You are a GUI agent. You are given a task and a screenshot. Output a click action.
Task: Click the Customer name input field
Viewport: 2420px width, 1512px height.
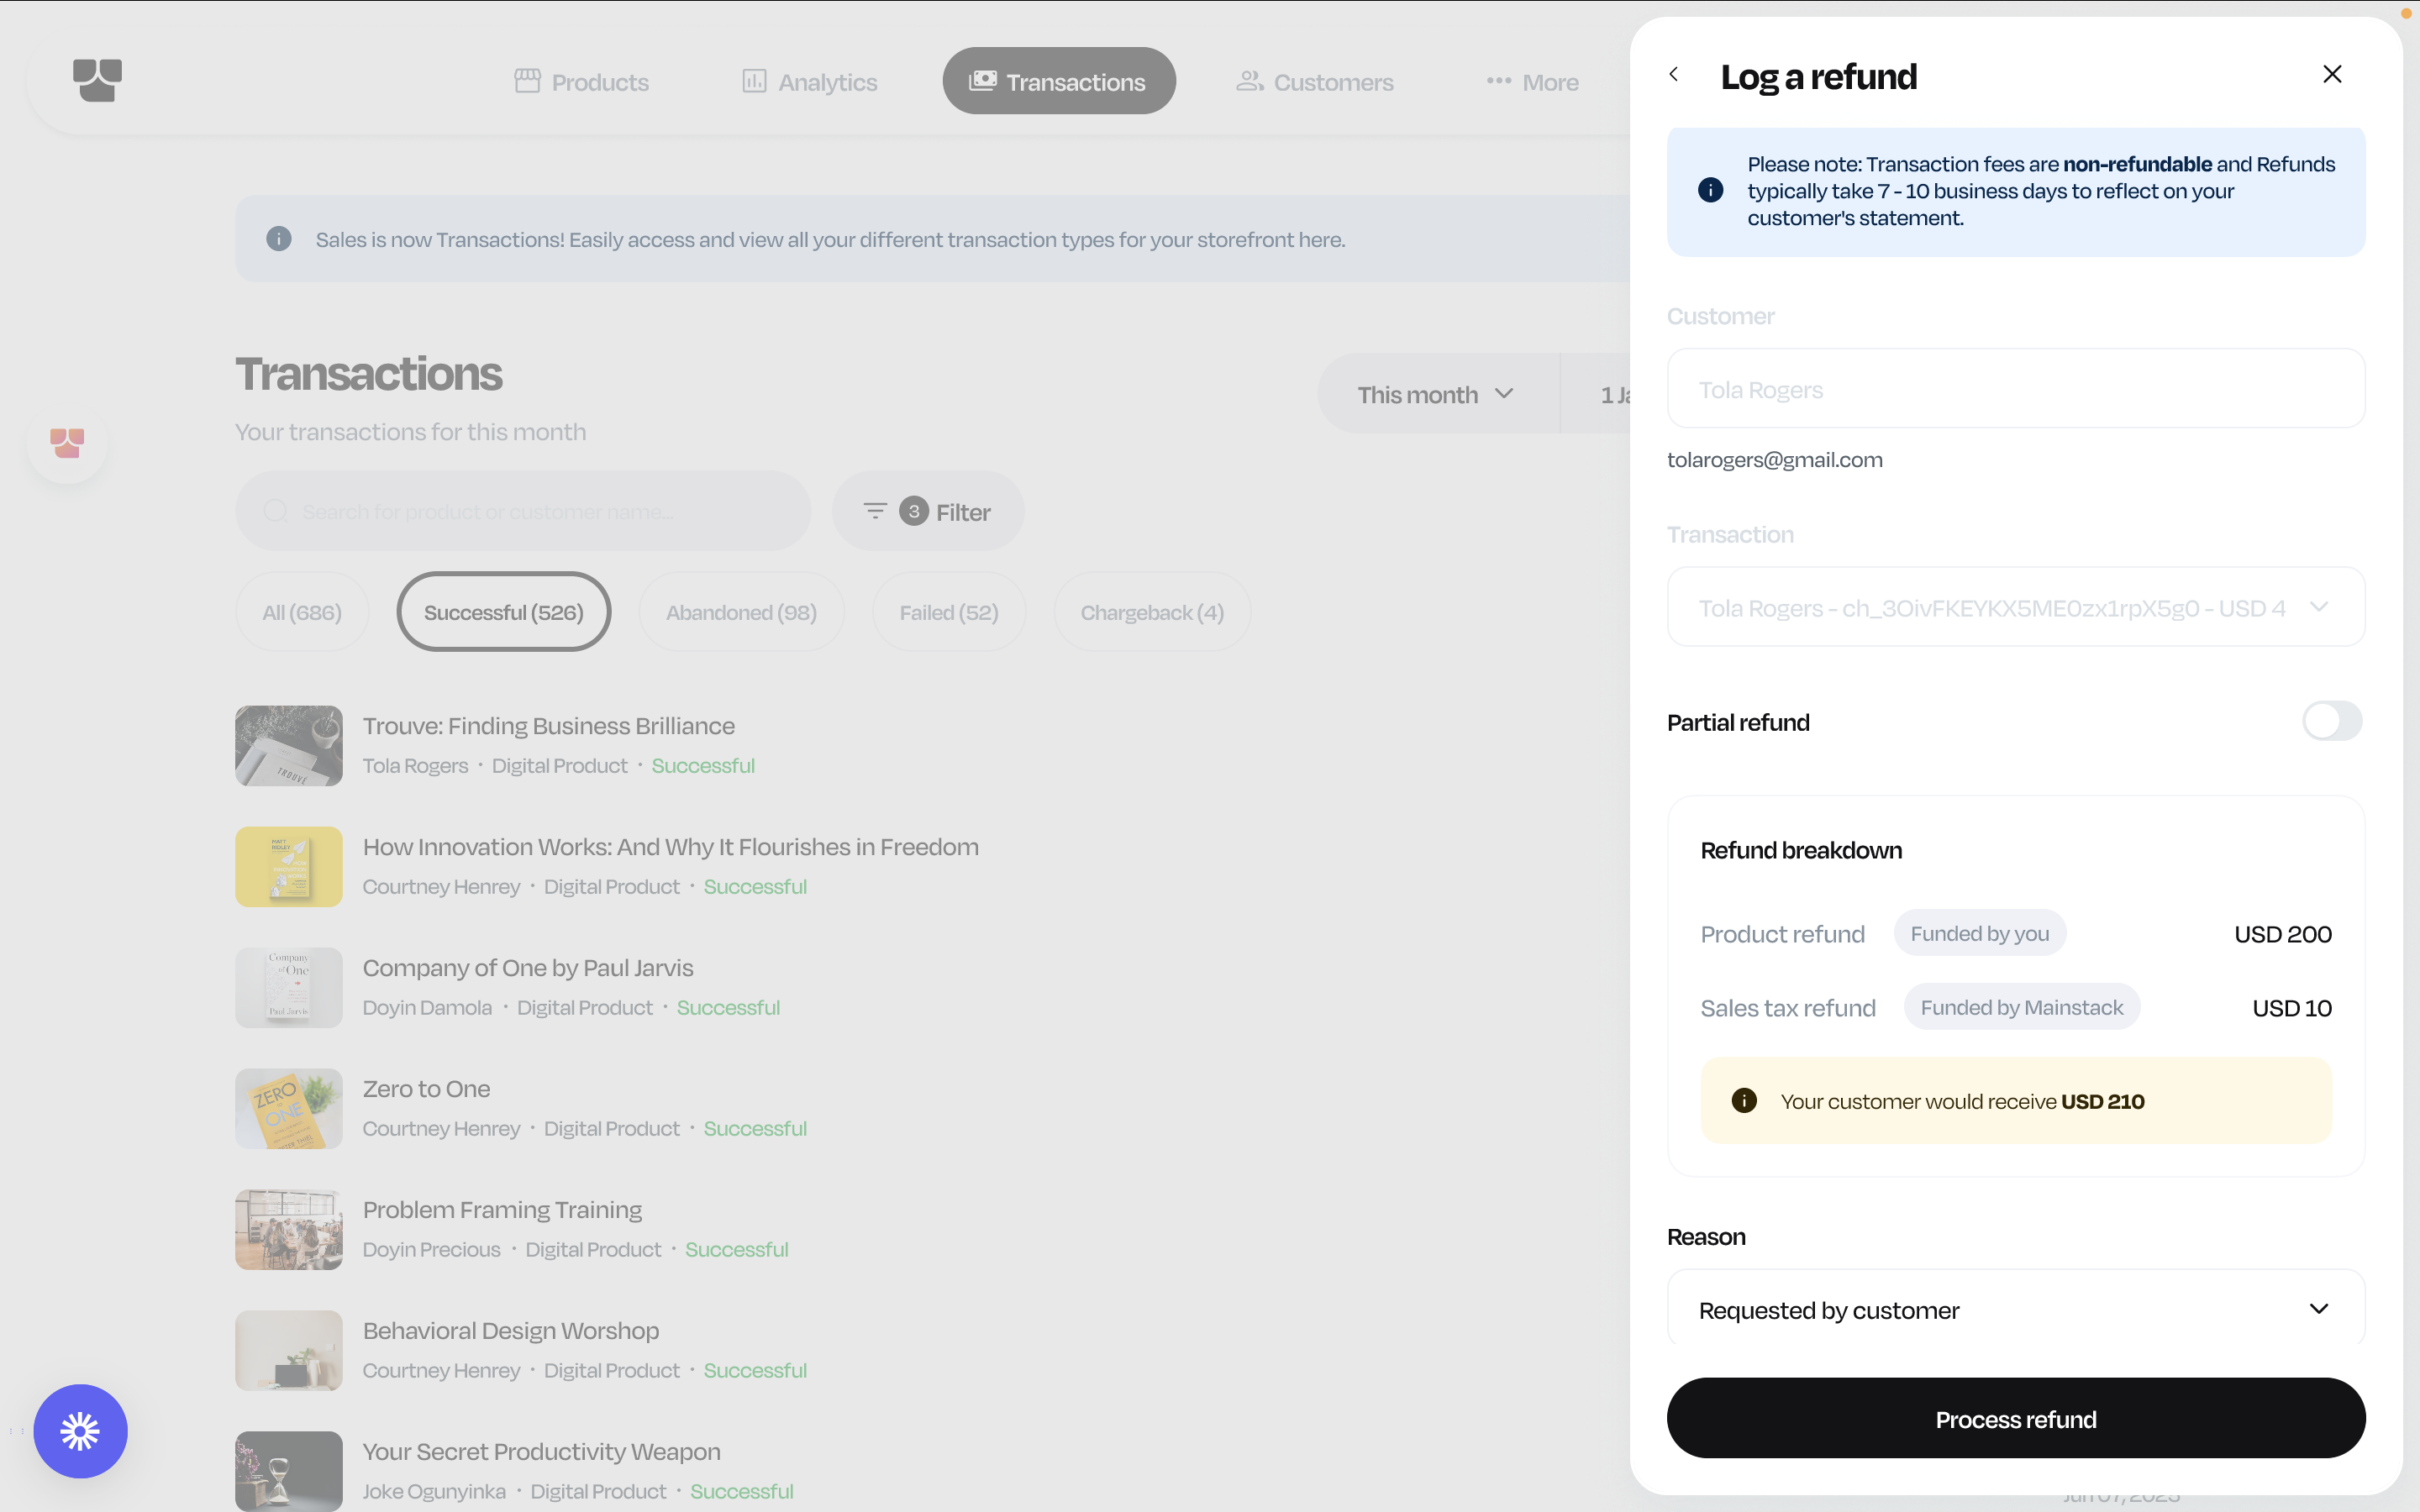(2015, 389)
